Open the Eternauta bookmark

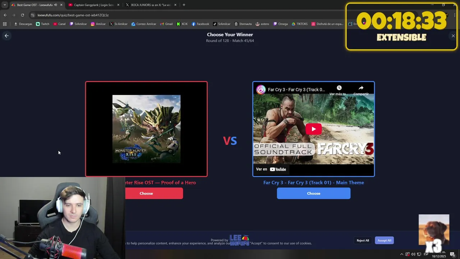coord(243,24)
